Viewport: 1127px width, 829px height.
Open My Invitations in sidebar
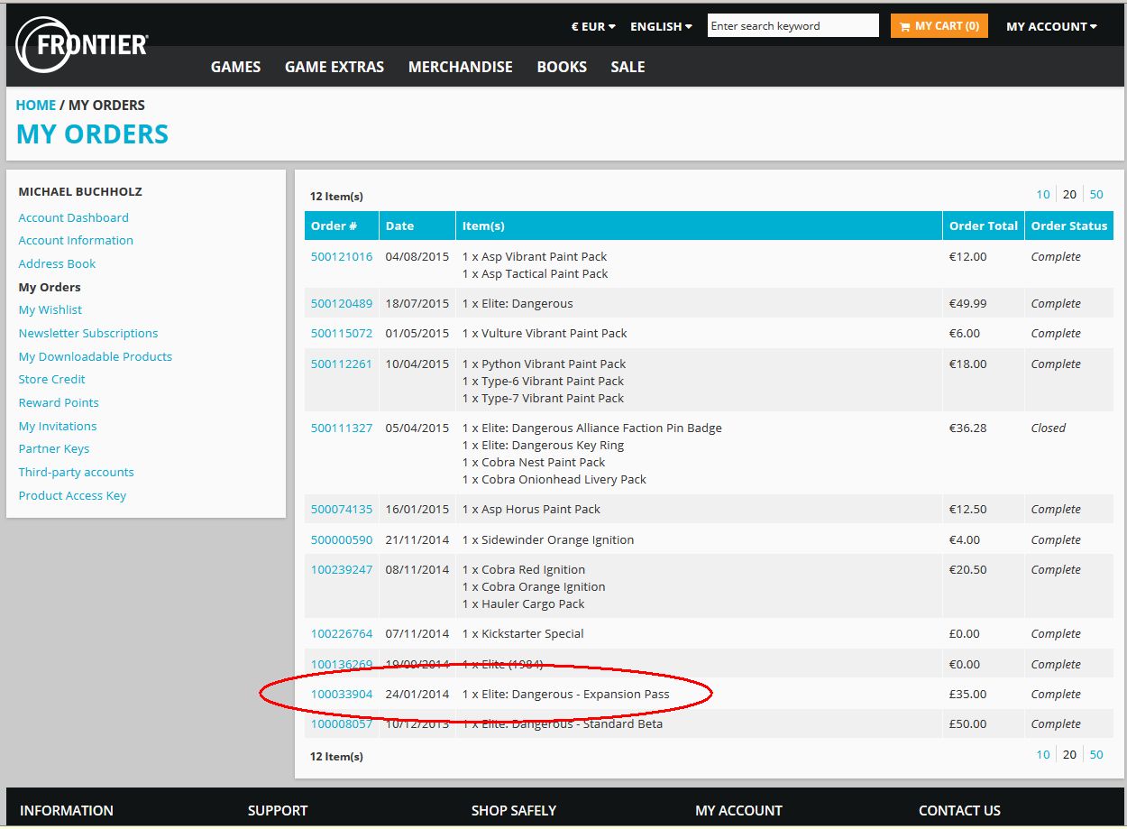[x=58, y=426]
